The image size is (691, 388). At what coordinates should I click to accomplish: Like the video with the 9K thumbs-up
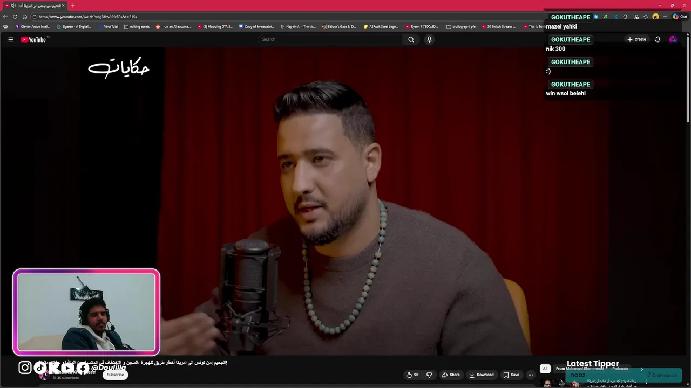pos(412,375)
